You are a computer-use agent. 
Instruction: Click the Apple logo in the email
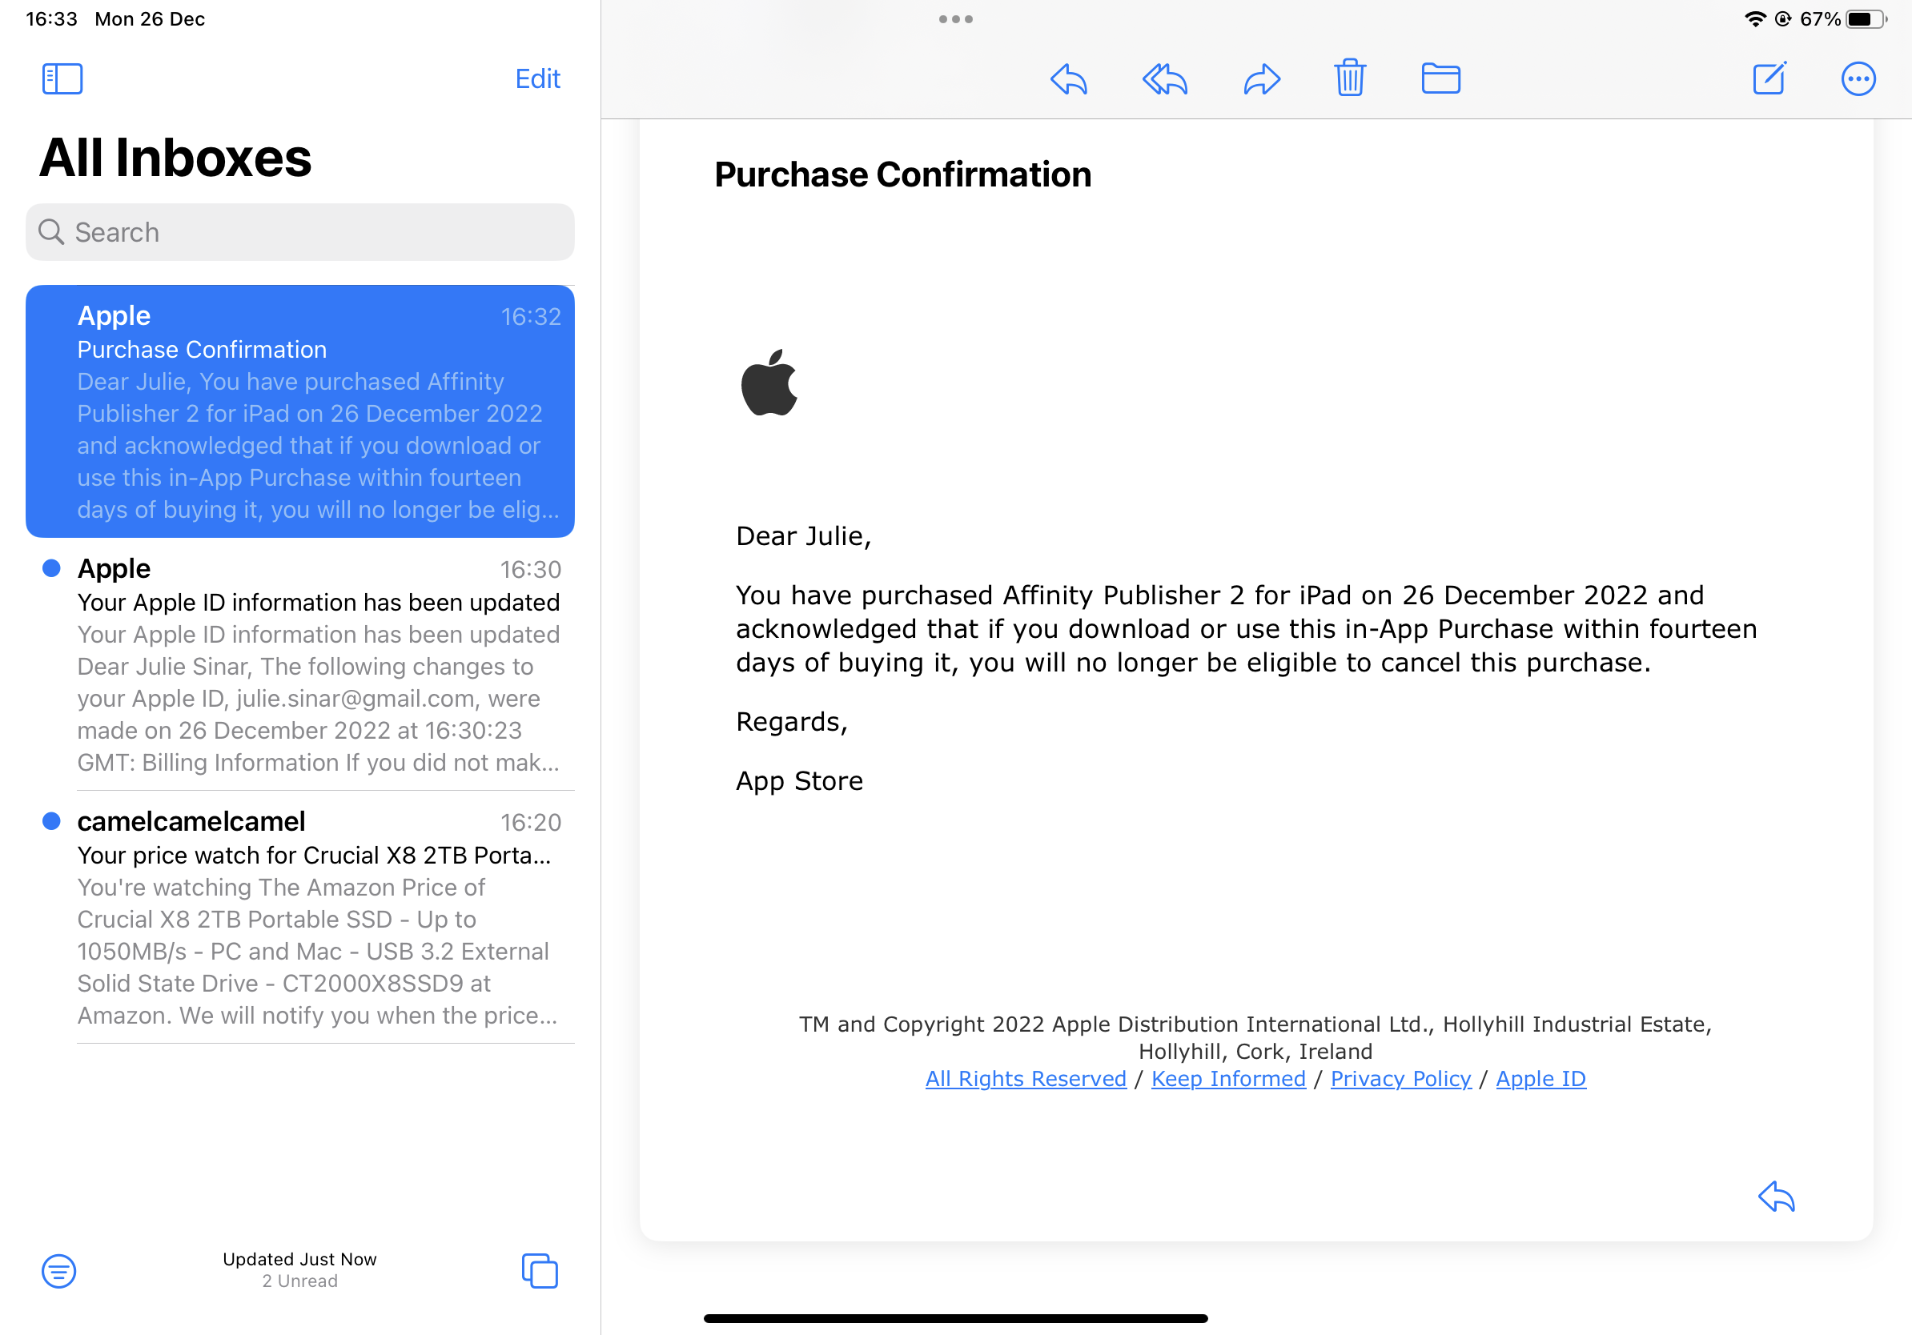pos(769,382)
